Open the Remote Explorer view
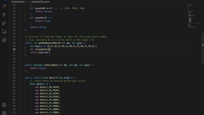 pos(4,31)
